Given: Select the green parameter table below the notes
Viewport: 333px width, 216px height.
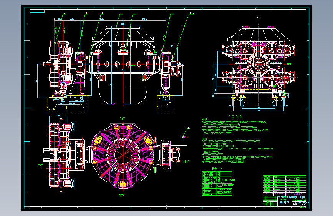Looking at the screenshot, I should coord(217,183).
